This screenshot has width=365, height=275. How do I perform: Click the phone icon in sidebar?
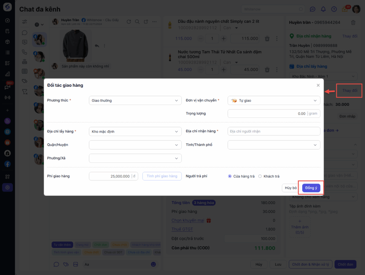[25, 52]
